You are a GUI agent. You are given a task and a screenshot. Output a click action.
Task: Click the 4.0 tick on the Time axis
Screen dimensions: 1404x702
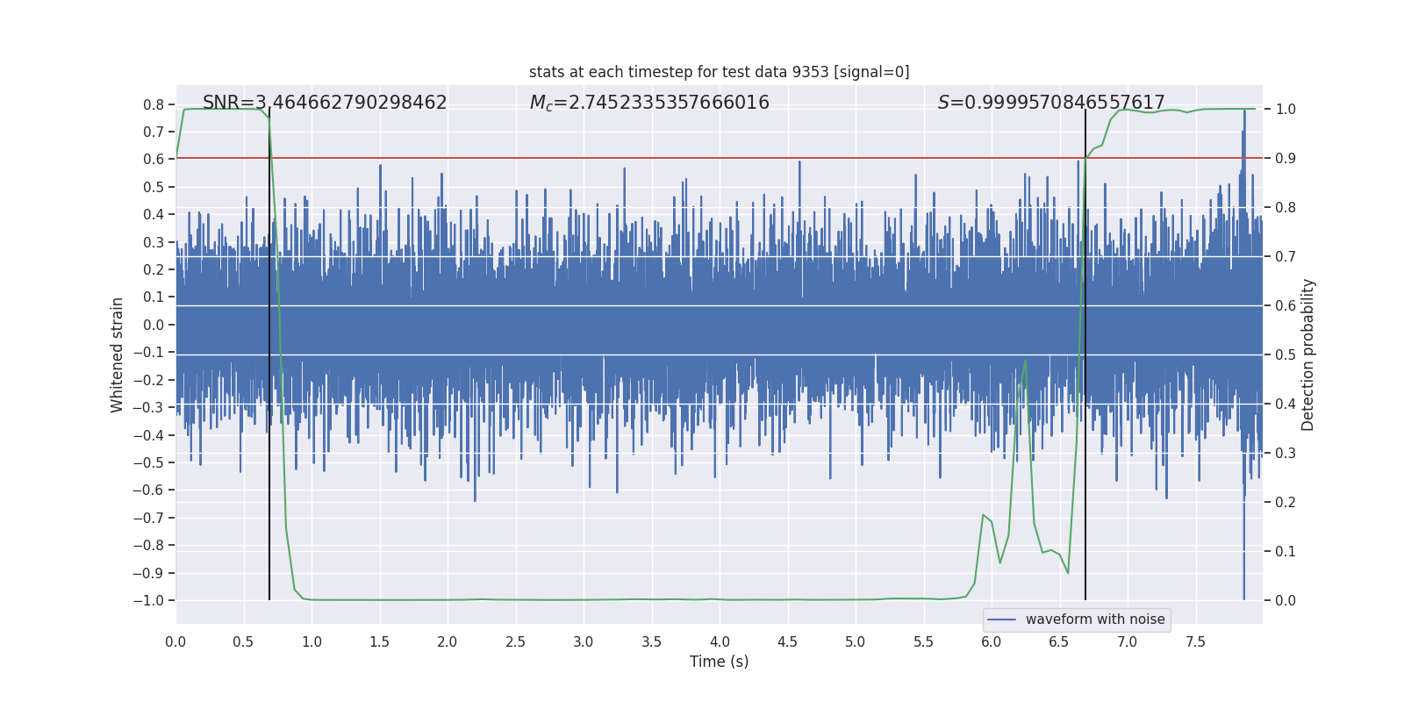pyautogui.click(x=720, y=641)
